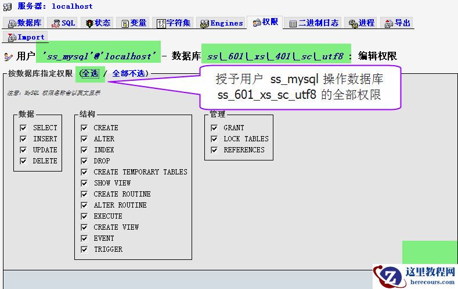Open the 数据库 tab
This screenshot has height=289, width=458.
tap(23, 23)
